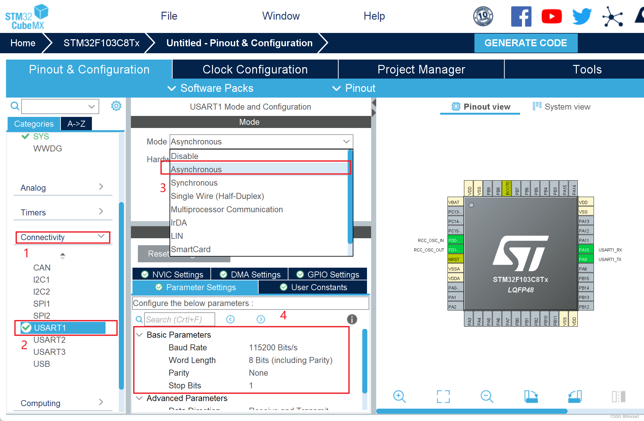This screenshot has width=644, height=421.
Task: Click the PA10 USART1_RX pin
Action: coord(586,250)
